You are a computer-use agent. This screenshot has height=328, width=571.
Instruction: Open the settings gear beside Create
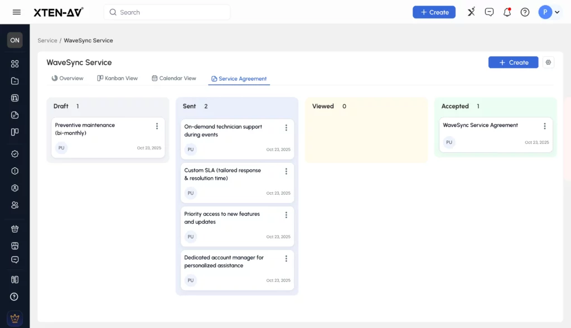[x=548, y=62]
